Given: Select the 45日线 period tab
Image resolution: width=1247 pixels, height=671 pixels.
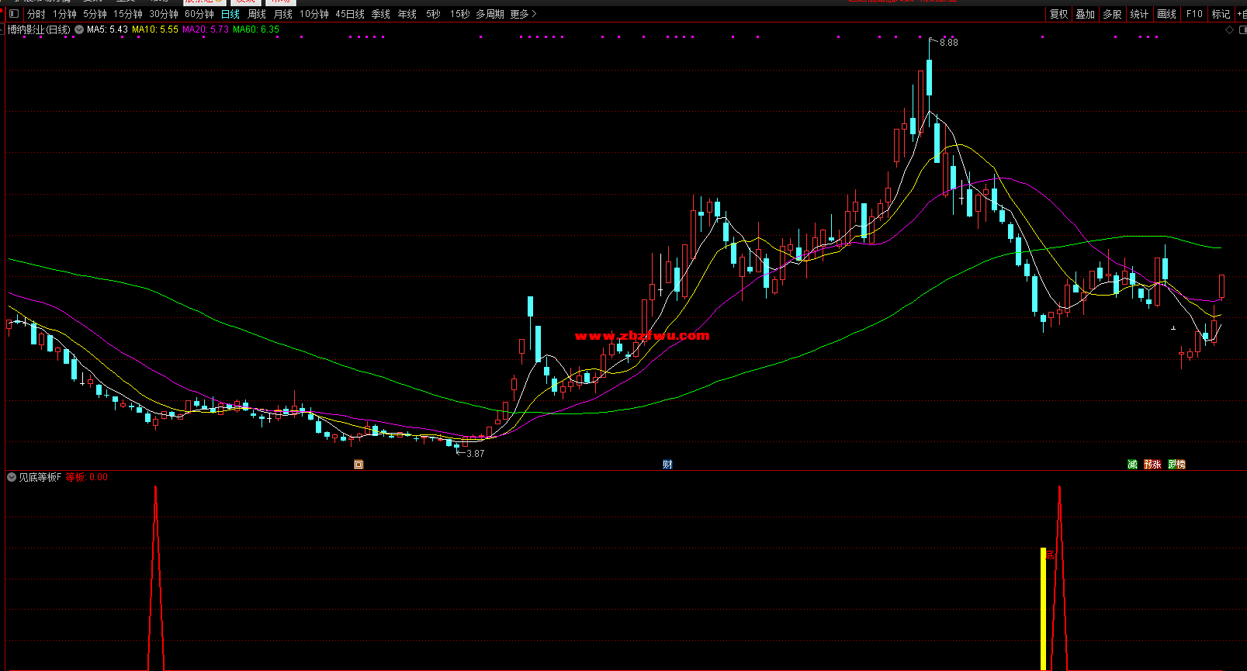Looking at the screenshot, I should point(350,14).
